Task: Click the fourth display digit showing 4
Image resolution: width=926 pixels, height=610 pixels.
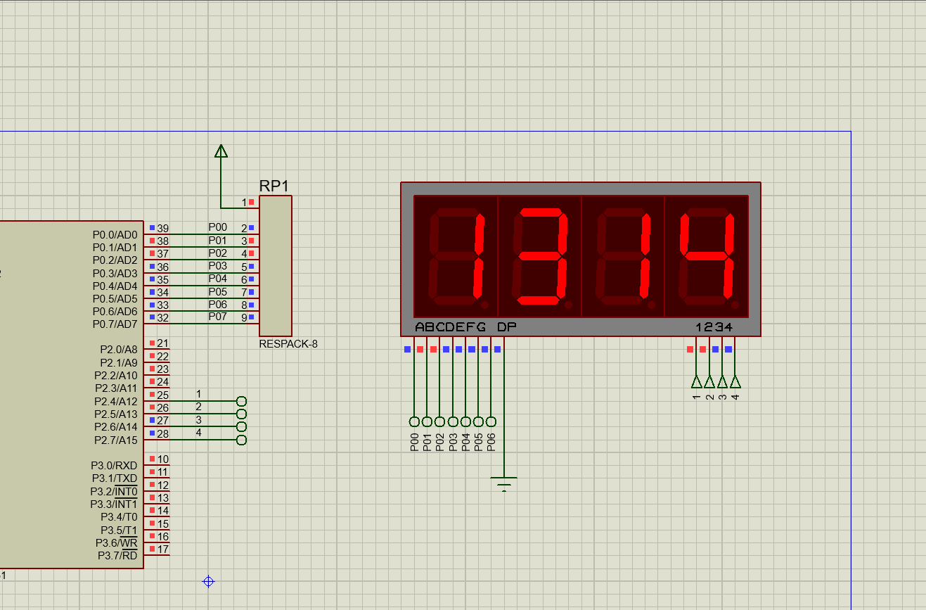Action: click(707, 256)
